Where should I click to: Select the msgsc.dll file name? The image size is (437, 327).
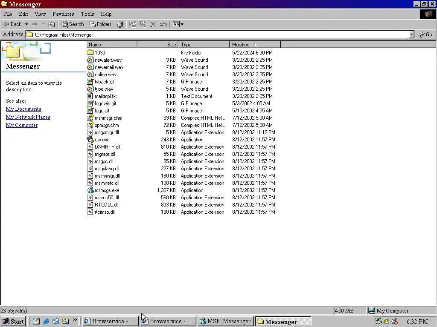[104, 161]
